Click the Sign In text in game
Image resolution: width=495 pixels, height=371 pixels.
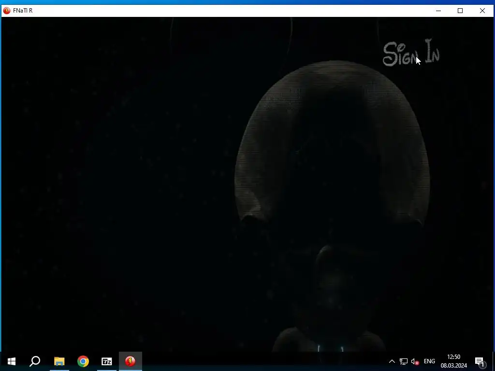(x=411, y=52)
